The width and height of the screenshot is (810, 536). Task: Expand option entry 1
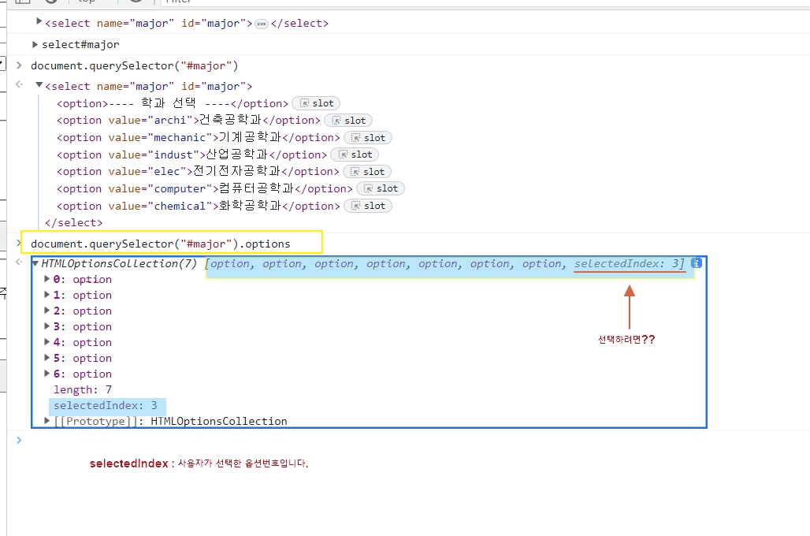coord(46,295)
